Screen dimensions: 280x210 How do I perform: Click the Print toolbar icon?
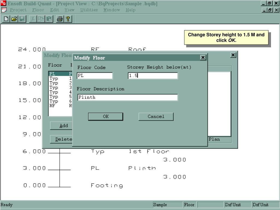click(x=60, y=19)
